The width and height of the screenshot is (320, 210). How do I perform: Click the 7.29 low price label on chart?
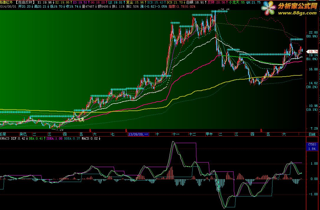[59, 130]
